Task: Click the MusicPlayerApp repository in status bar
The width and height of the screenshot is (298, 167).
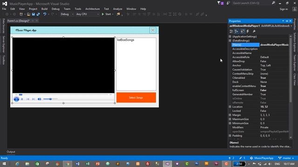Action: (262, 158)
